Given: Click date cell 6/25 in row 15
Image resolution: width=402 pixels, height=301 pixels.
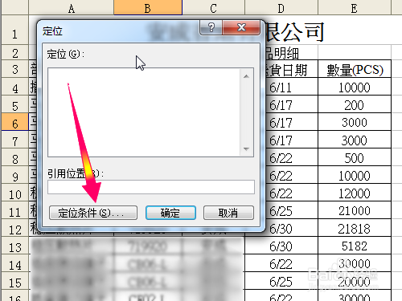Looking at the screenshot, I should pos(281,281).
